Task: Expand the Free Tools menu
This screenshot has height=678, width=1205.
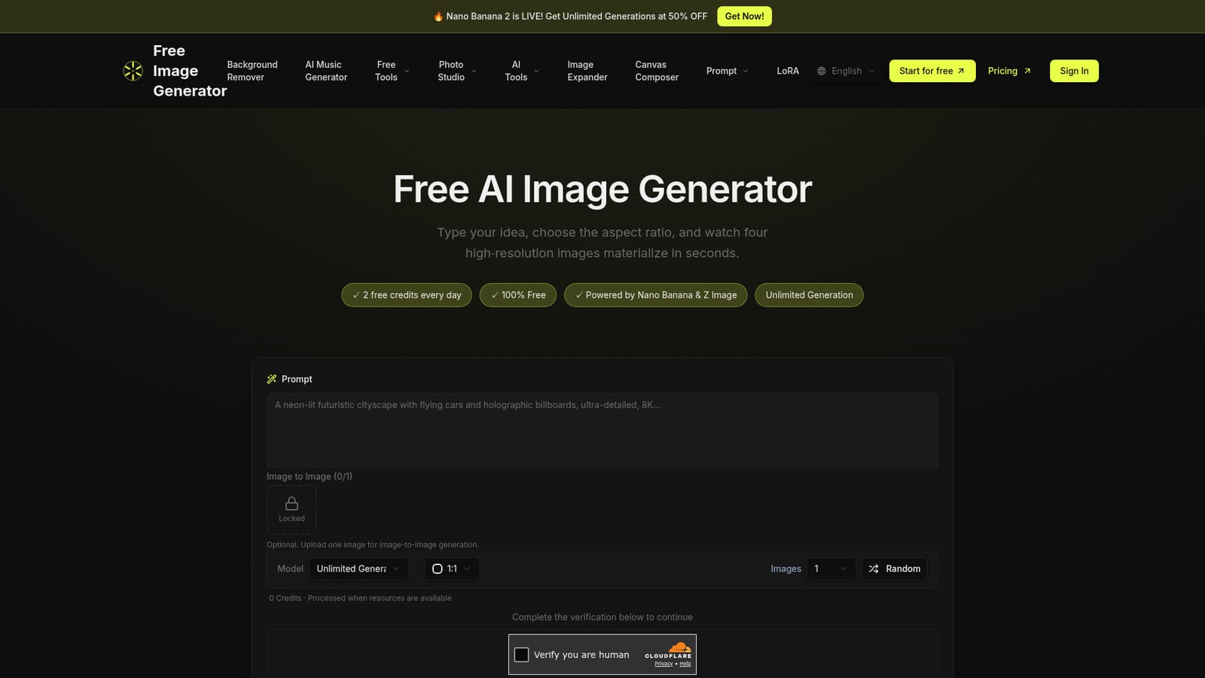Action: click(x=392, y=71)
